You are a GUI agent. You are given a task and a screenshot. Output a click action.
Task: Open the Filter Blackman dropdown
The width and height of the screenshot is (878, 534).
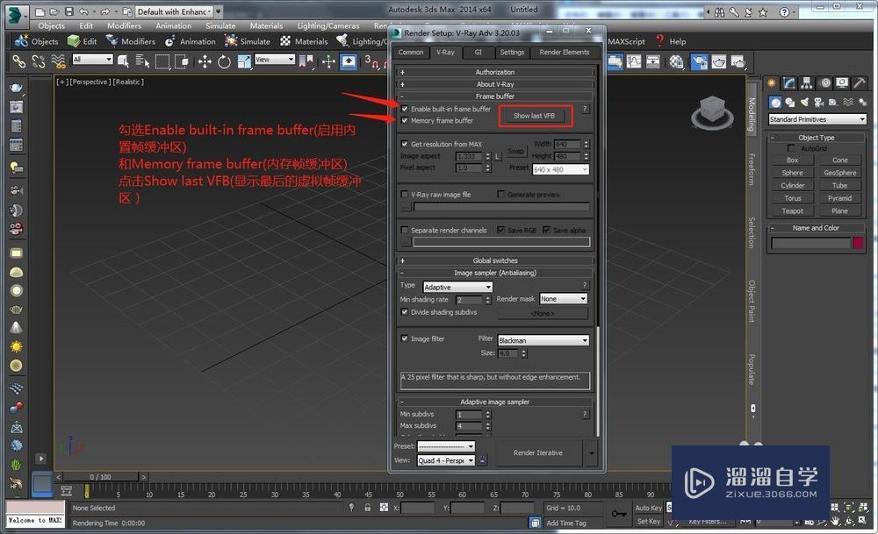tap(543, 340)
